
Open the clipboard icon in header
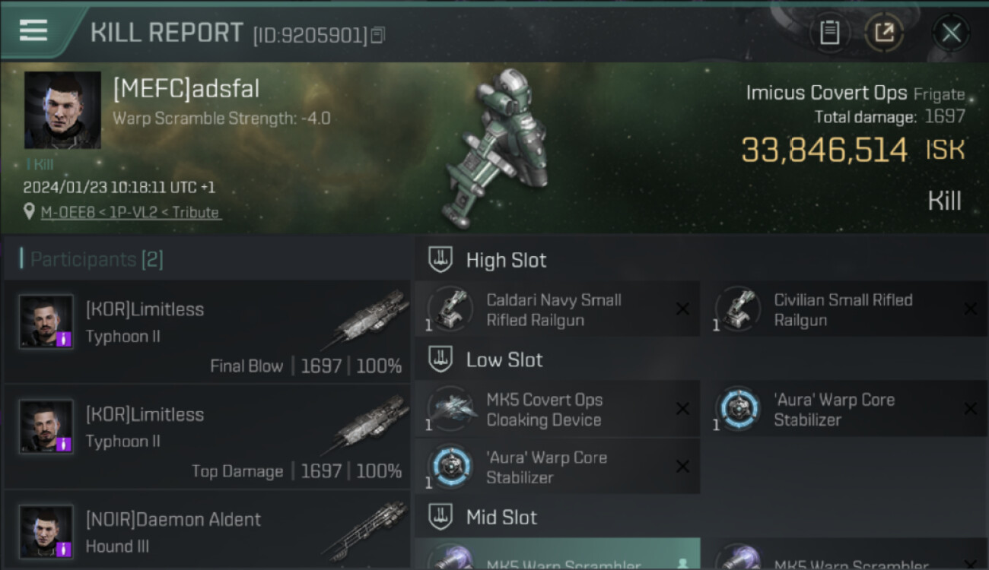click(829, 33)
